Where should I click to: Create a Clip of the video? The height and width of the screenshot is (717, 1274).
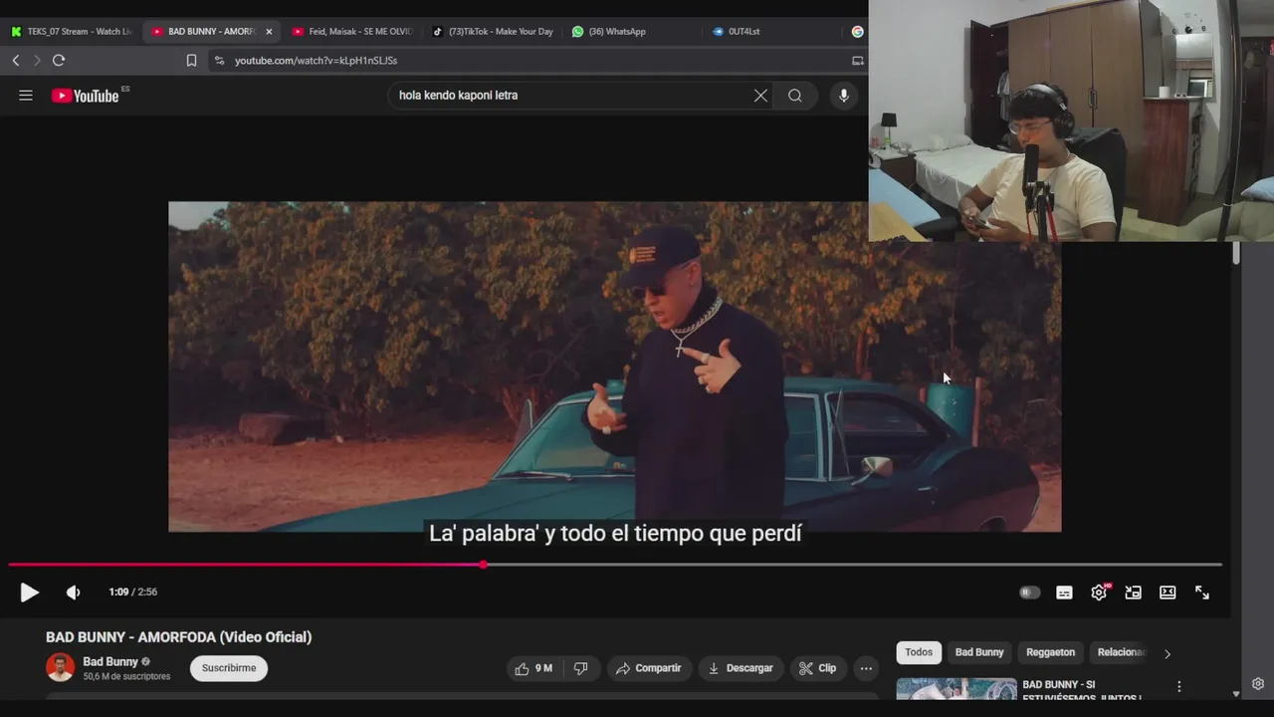(817, 668)
